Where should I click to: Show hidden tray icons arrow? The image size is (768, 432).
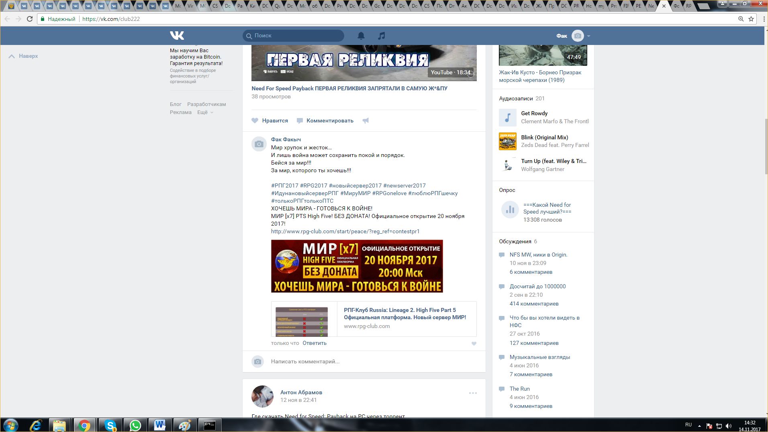tap(699, 426)
